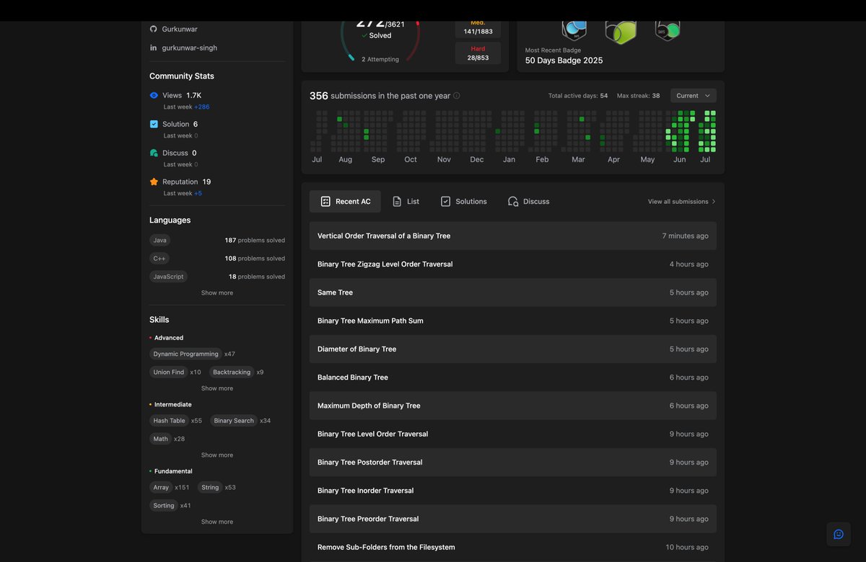Click the '7 minutes ago' timestamp
Image resolution: width=866 pixels, height=562 pixels.
tap(685, 236)
